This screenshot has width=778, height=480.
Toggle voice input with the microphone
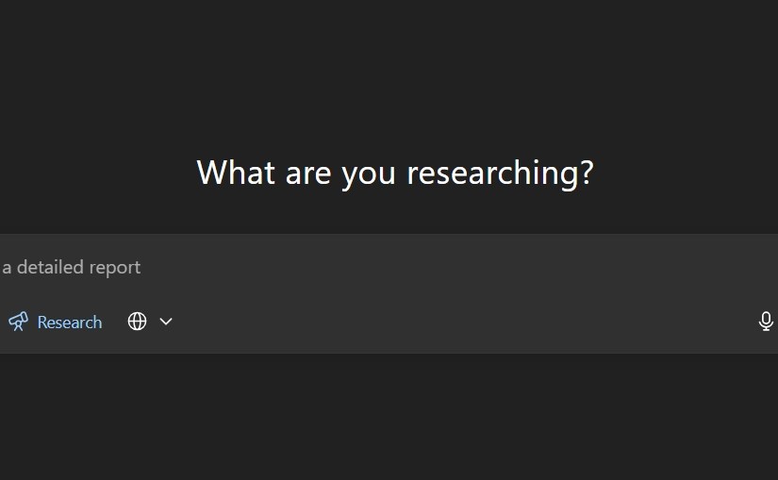point(766,322)
